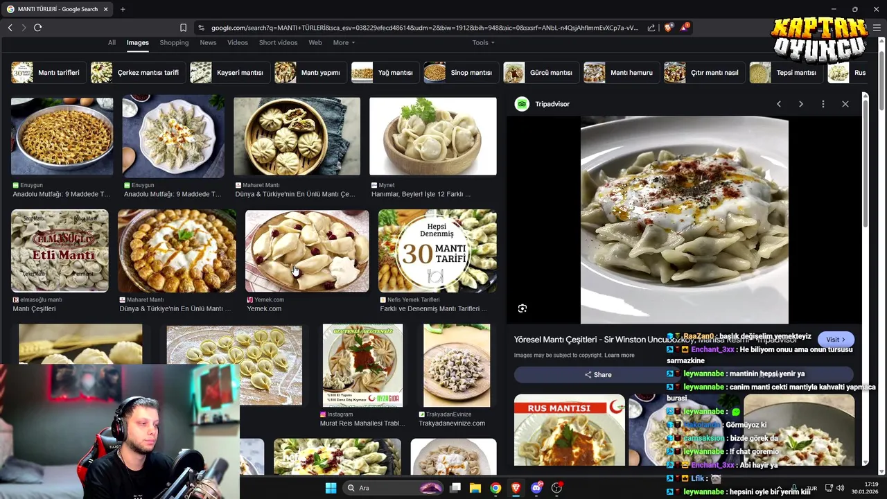This screenshot has width=887, height=499.
Task: Open the Brave Shields lion icon
Action: tap(668, 28)
